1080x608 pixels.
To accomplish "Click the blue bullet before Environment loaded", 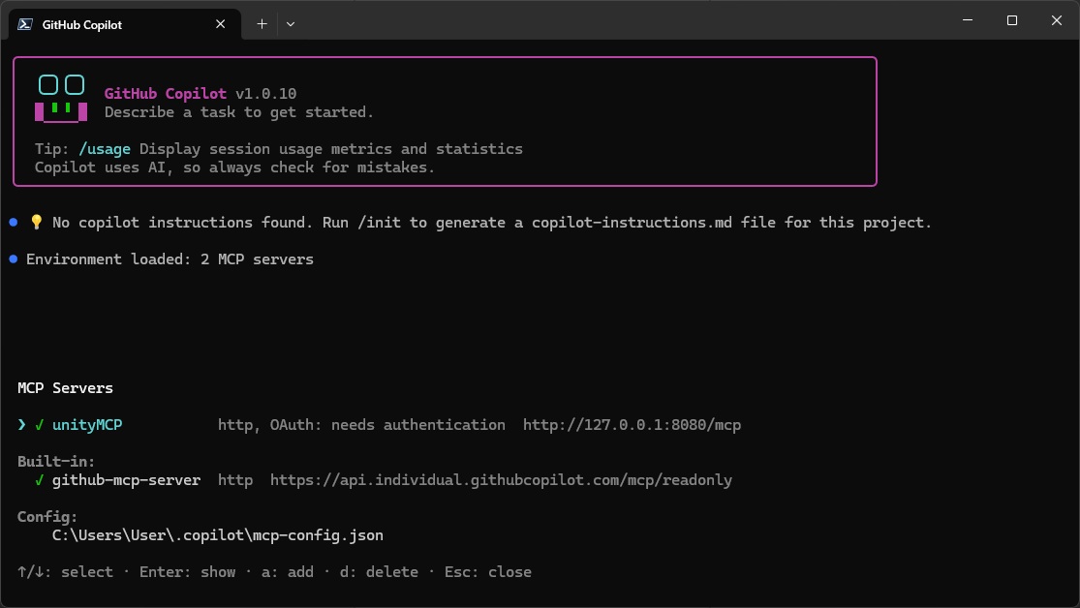I will tap(14, 259).
